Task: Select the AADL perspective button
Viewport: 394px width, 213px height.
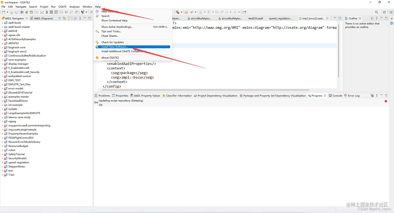Action: click(391, 12)
